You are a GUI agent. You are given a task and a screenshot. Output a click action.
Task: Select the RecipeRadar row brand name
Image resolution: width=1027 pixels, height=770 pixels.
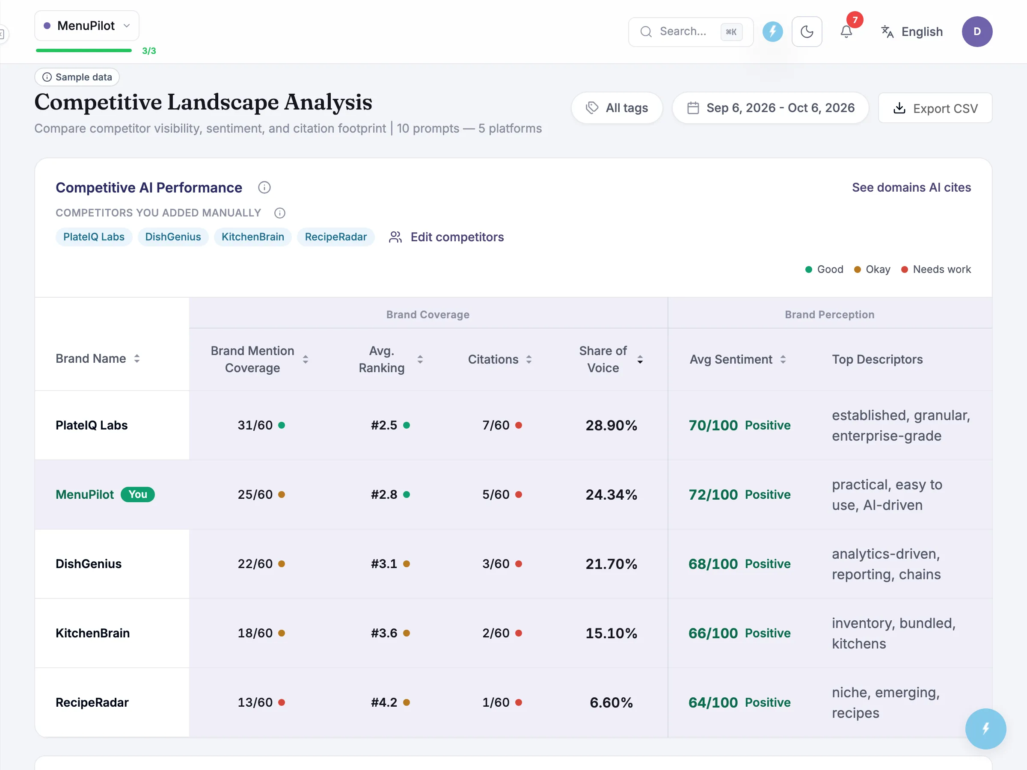92,702
